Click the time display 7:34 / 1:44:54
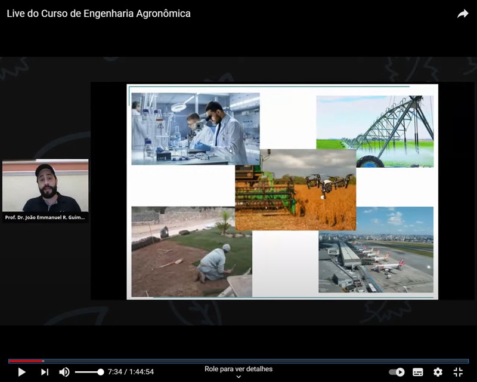 [x=131, y=372]
